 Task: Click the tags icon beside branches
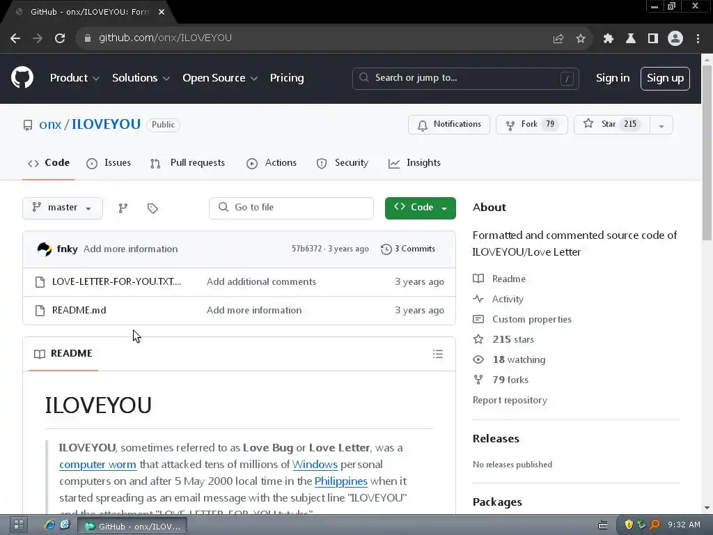pos(152,208)
